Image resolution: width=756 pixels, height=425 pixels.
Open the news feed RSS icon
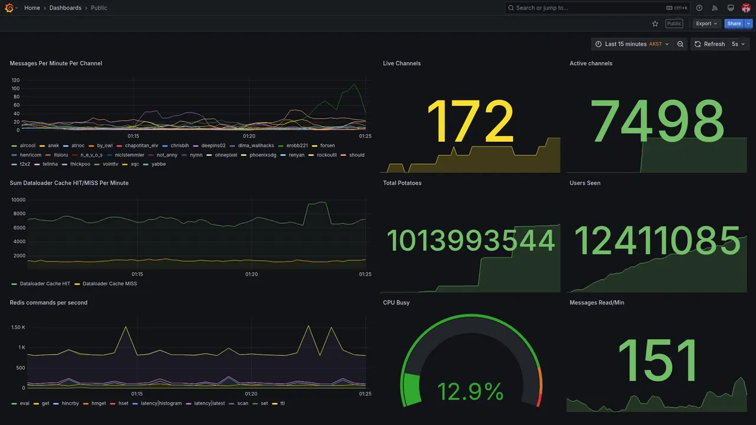point(715,8)
